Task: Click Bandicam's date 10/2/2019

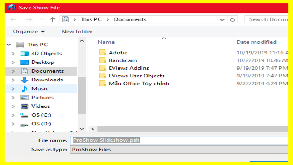Action: point(262,60)
